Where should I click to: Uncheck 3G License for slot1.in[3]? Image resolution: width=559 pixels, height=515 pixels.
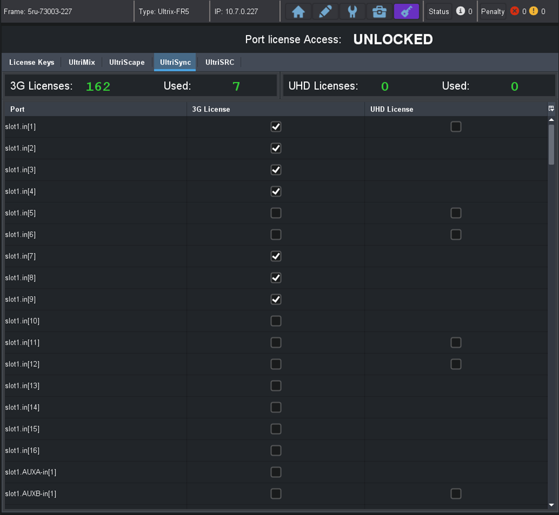(x=276, y=170)
